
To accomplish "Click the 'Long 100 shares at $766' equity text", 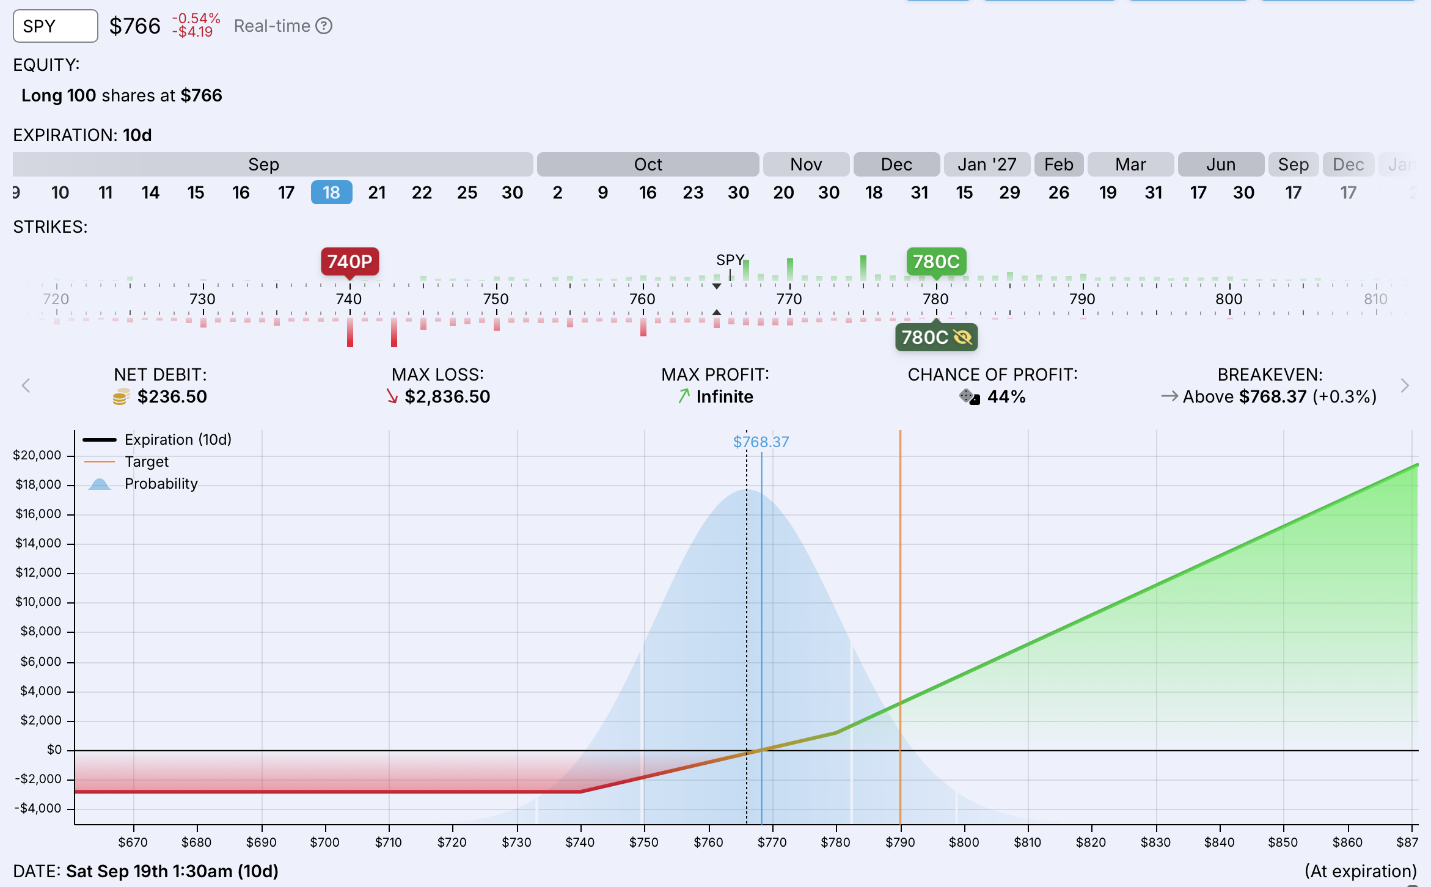I will point(122,95).
